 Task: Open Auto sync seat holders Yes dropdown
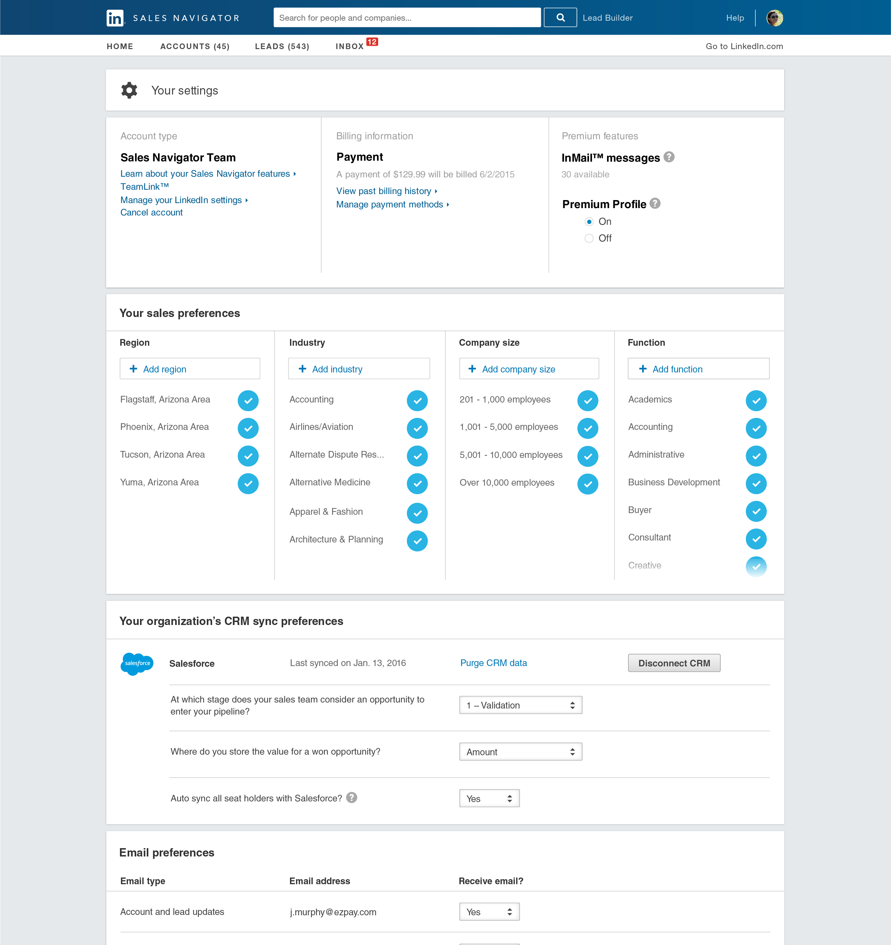point(489,798)
